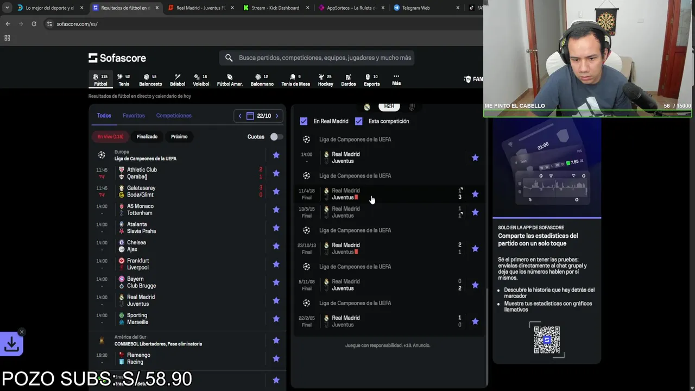Expand the Más sports menu
Image resolution: width=695 pixels, height=391 pixels.
click(396, 80)
